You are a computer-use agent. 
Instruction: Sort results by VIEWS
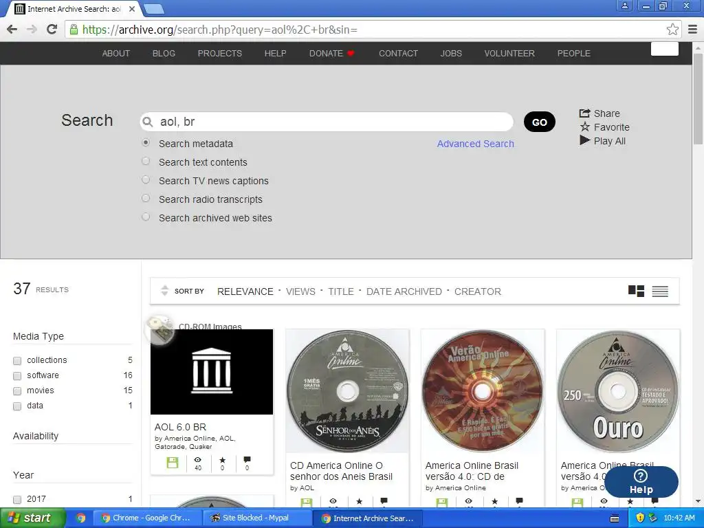coord(300,291)
